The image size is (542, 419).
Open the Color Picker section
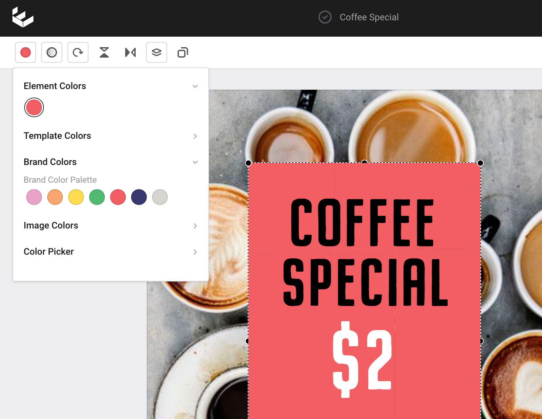pos(195,252)
